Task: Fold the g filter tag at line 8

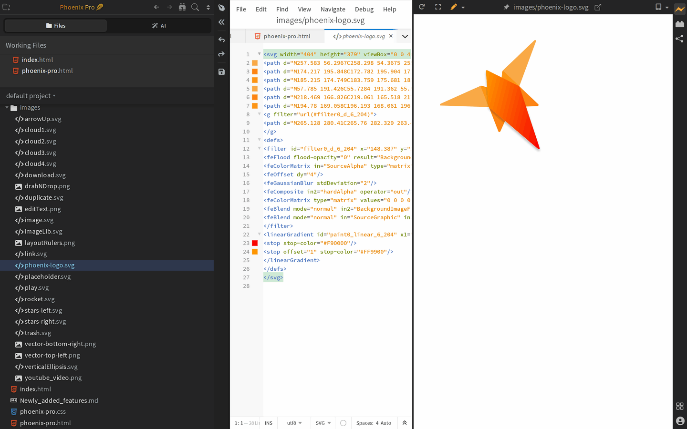Action: pos(259,114)
